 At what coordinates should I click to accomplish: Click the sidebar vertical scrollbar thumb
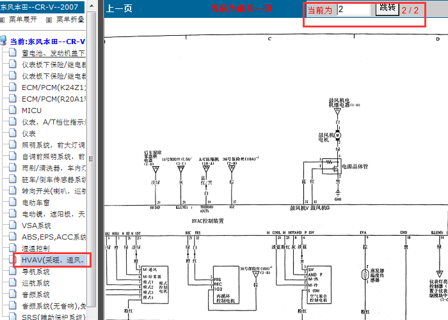[x=91, y=159]
